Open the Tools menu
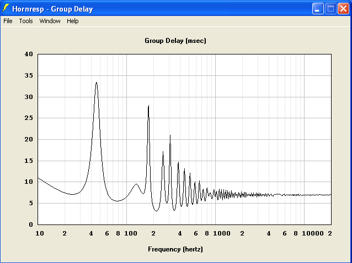This screenshot has height=263, width=352. pos(26,21)
